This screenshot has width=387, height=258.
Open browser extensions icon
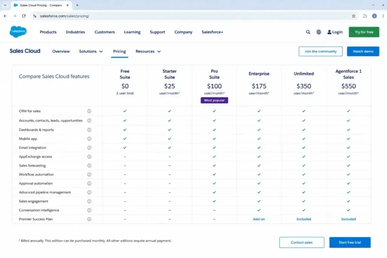click(365, 16)
